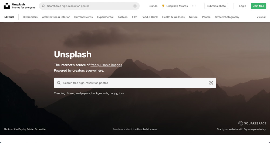Open Architecture & Interior category
Screen dimensions: 270x143
tap(56, 17)
